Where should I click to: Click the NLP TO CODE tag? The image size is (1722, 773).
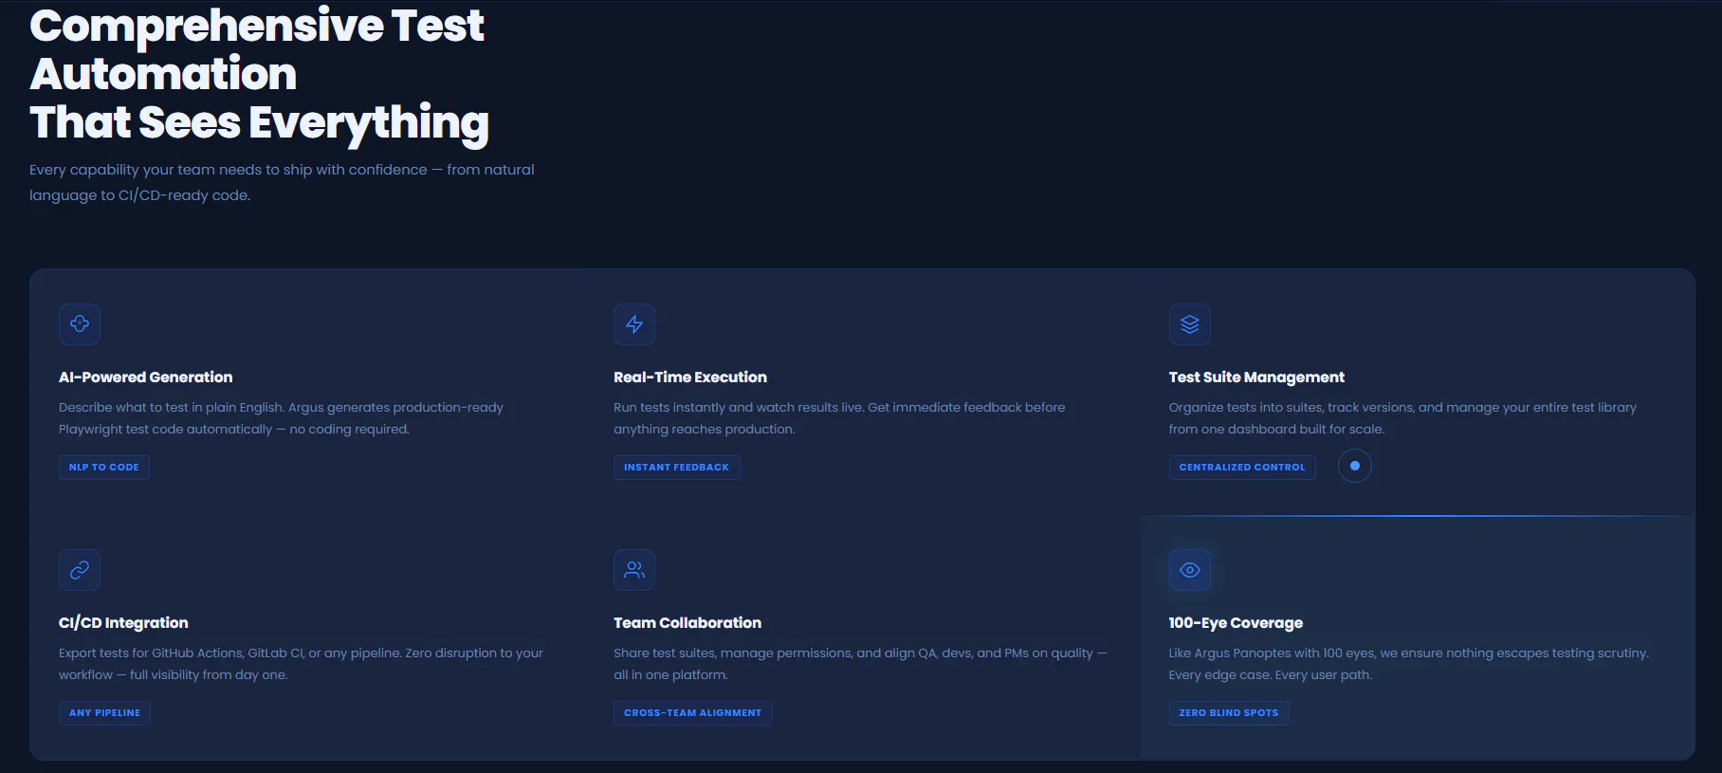tap(104, 468)
